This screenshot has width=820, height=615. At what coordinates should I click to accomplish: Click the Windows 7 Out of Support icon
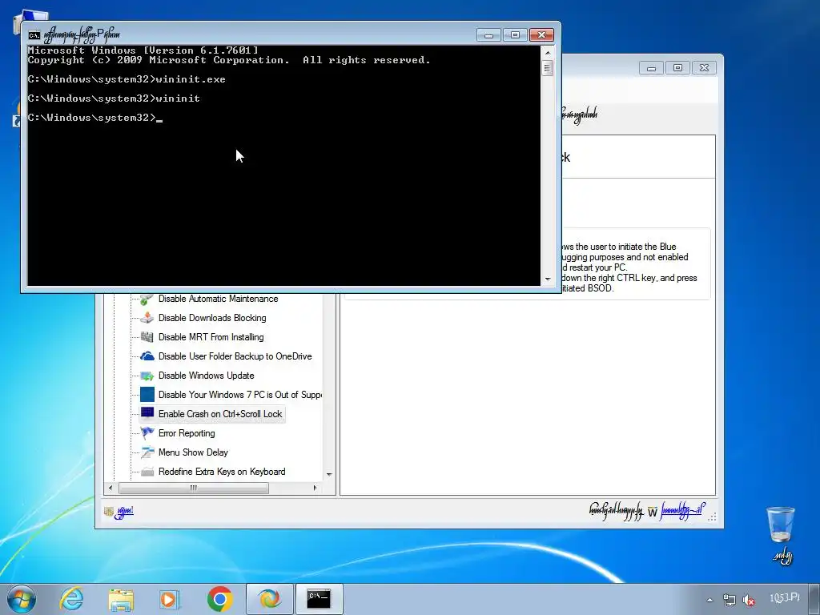pos(147,395)
